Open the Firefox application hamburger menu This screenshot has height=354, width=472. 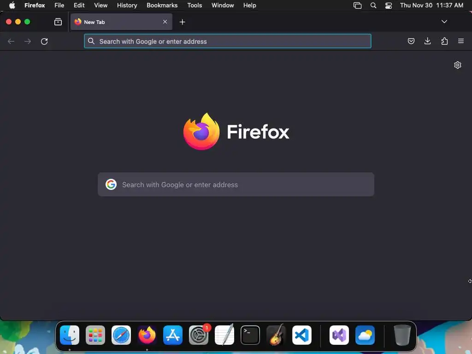[461, 41]
